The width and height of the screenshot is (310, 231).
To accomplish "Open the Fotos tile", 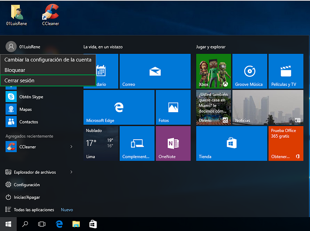I will click(173, 107).
